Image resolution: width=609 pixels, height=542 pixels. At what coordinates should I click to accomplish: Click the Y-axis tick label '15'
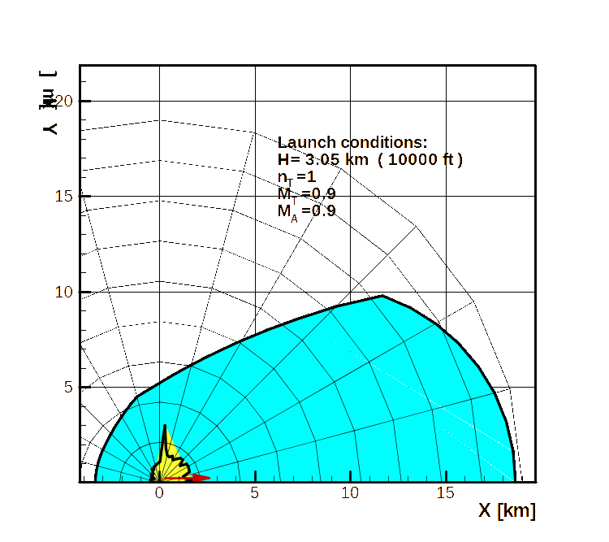(x=63, y=197)
